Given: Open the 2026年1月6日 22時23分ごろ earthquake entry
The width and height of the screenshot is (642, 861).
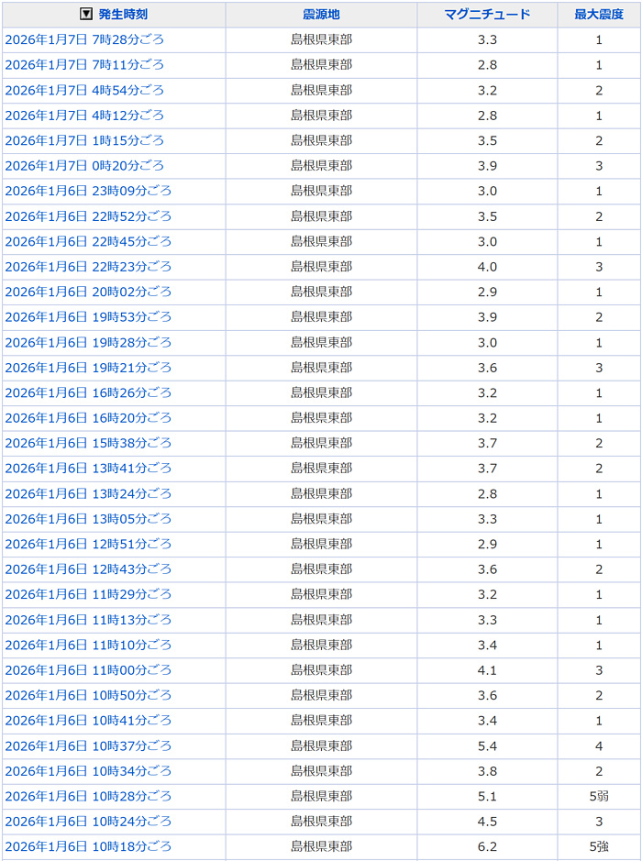Looking at the screenshot, I should point(88,267).
